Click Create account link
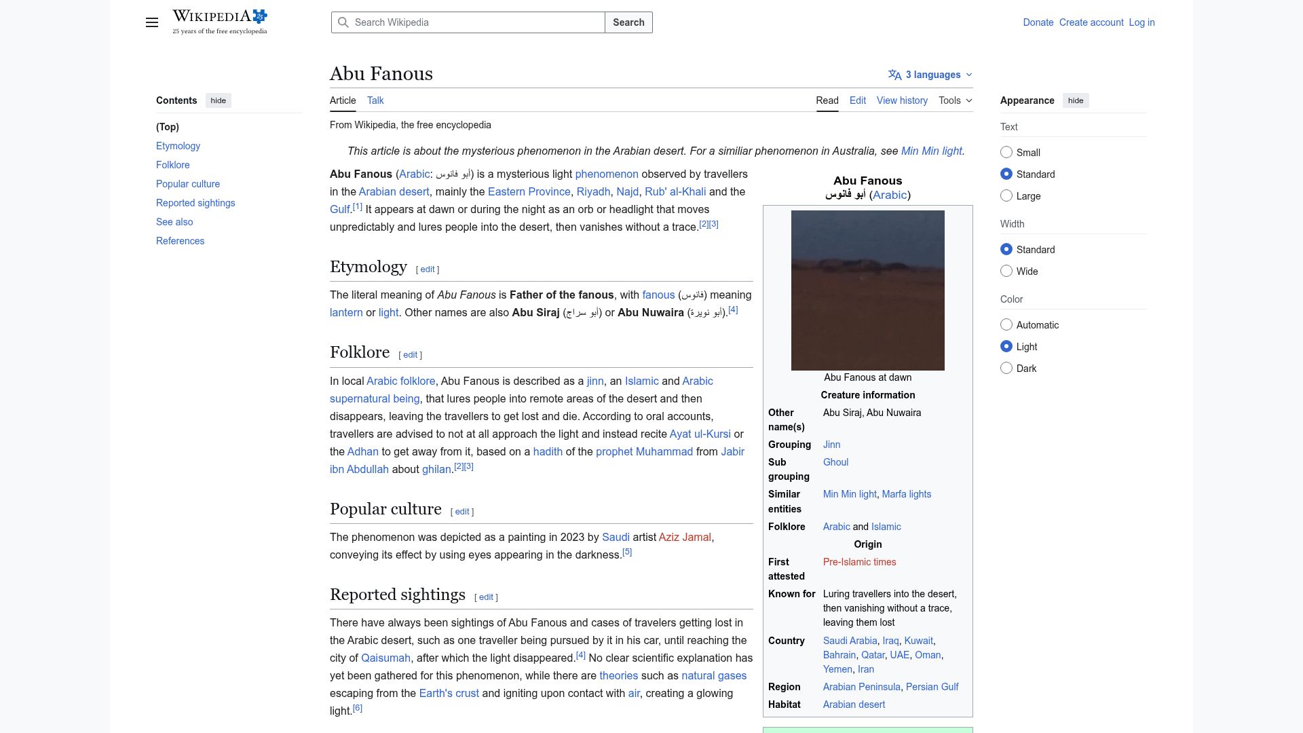This screenshot has height=733, width=1303. [1091, 22]
